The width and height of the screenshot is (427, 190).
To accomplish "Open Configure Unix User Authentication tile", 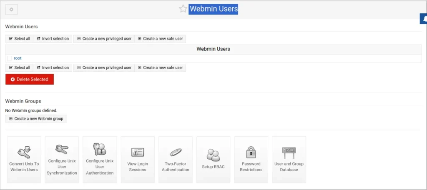I will (x=100, y=160).
